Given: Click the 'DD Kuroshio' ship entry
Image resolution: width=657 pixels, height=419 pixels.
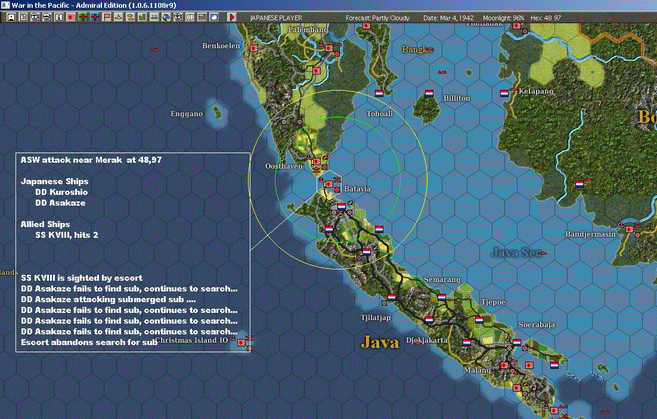Looking at the screenshot, I should (61, 192).
